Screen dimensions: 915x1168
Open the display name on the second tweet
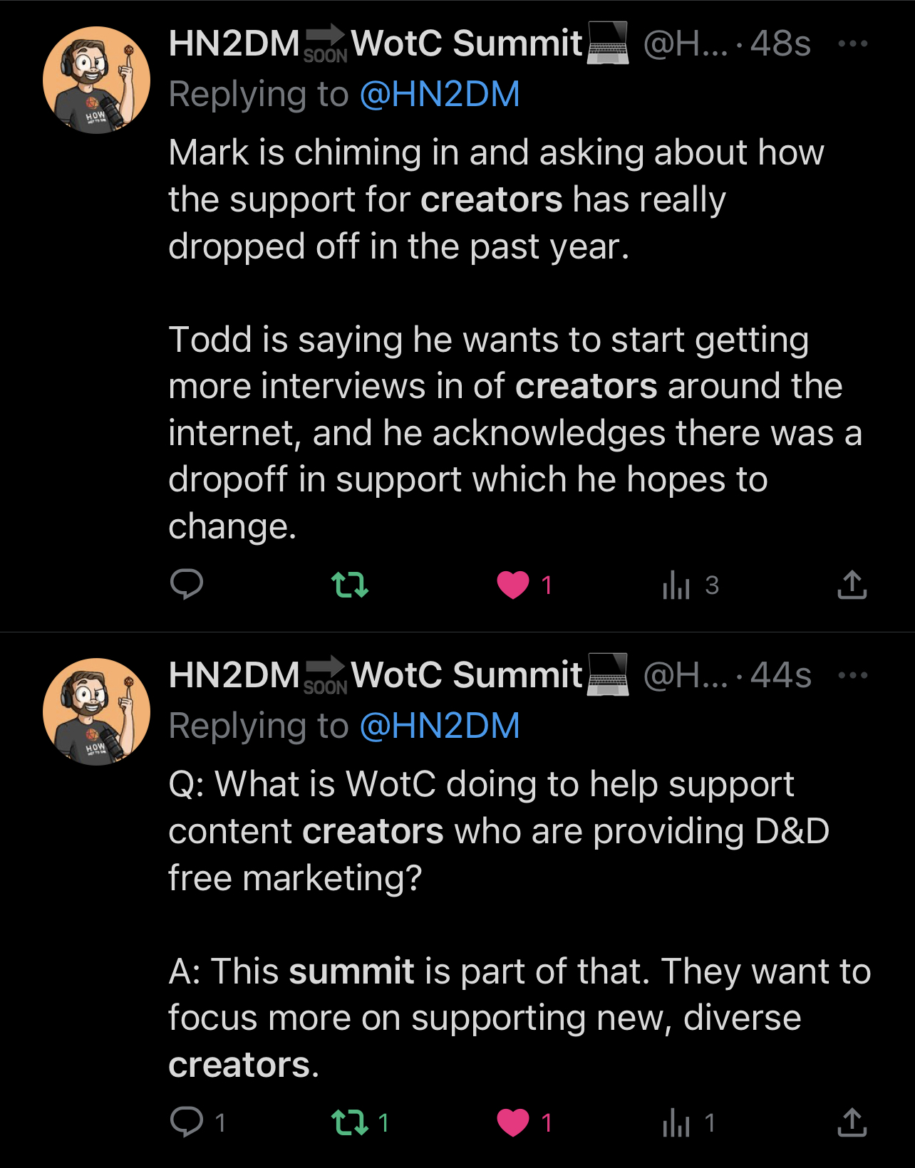point(376,675)
